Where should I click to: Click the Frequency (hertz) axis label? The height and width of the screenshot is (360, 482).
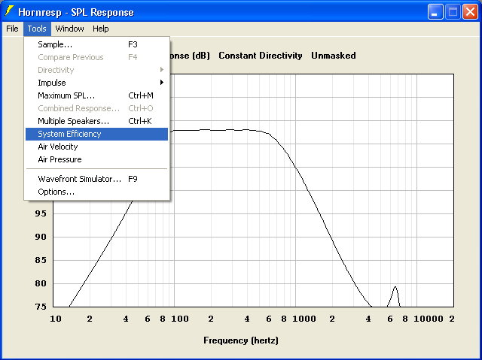point(241,340)
